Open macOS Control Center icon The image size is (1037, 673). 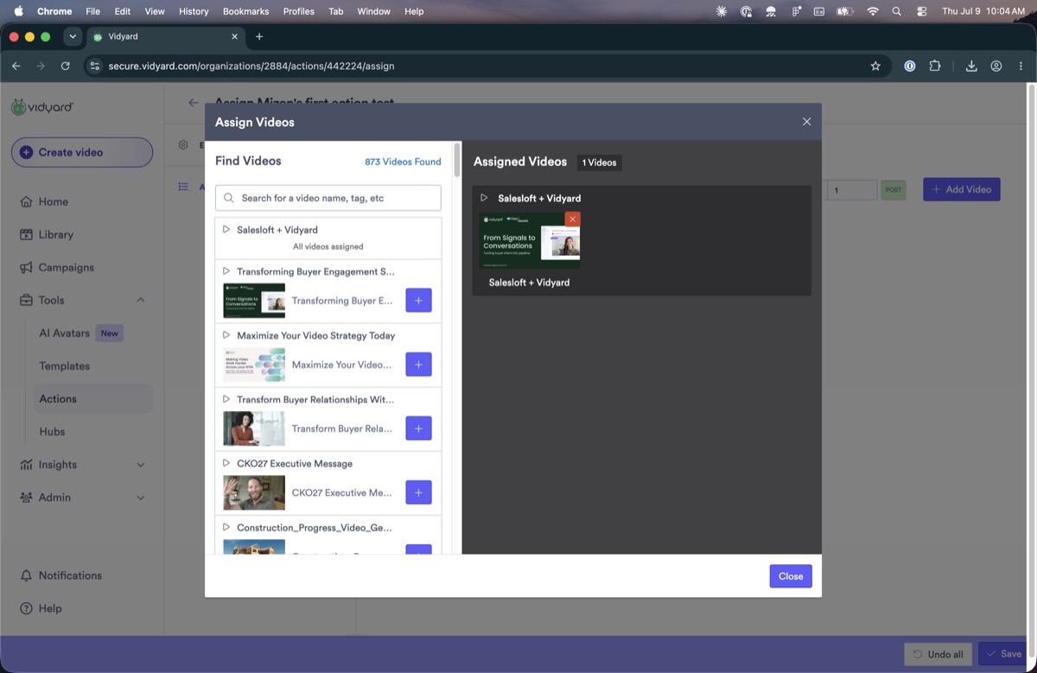click(921, 11)
